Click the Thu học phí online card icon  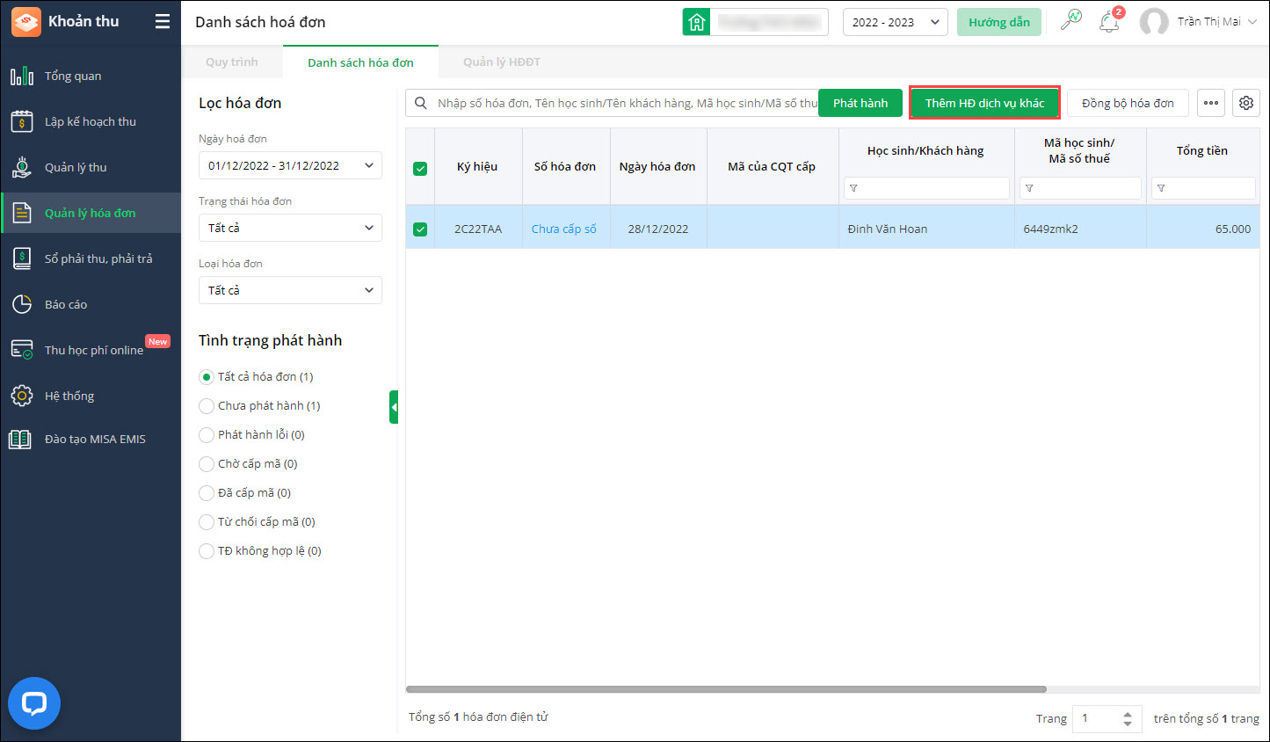22,350
